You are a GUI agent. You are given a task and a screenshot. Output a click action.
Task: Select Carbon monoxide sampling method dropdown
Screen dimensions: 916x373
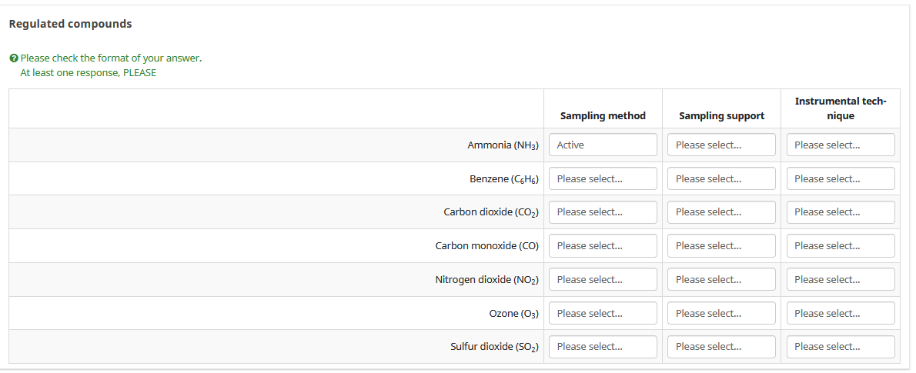tap(603, 246)
